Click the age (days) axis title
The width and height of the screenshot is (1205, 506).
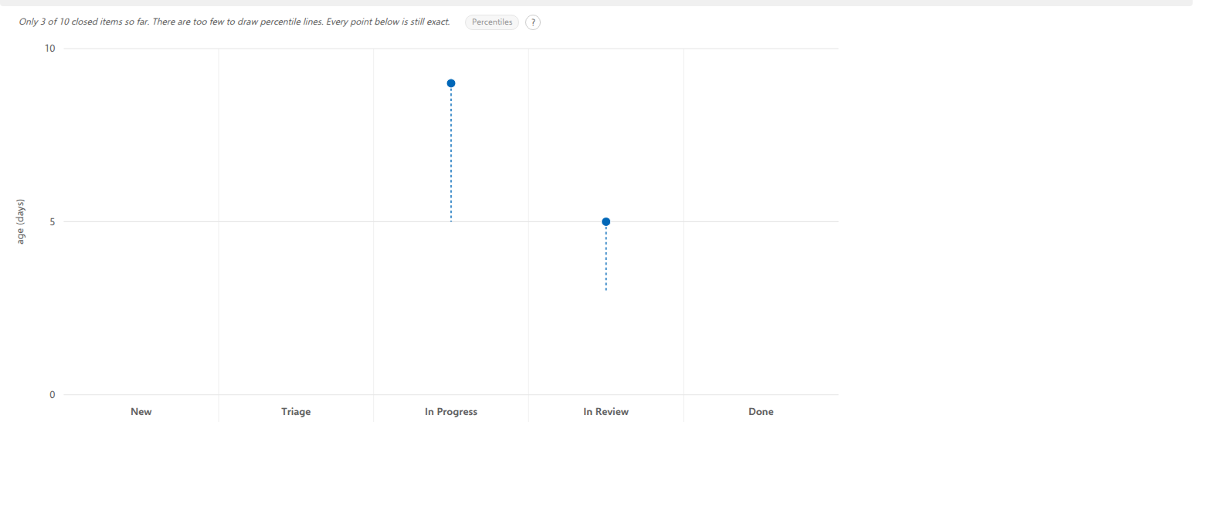[21, 221]
